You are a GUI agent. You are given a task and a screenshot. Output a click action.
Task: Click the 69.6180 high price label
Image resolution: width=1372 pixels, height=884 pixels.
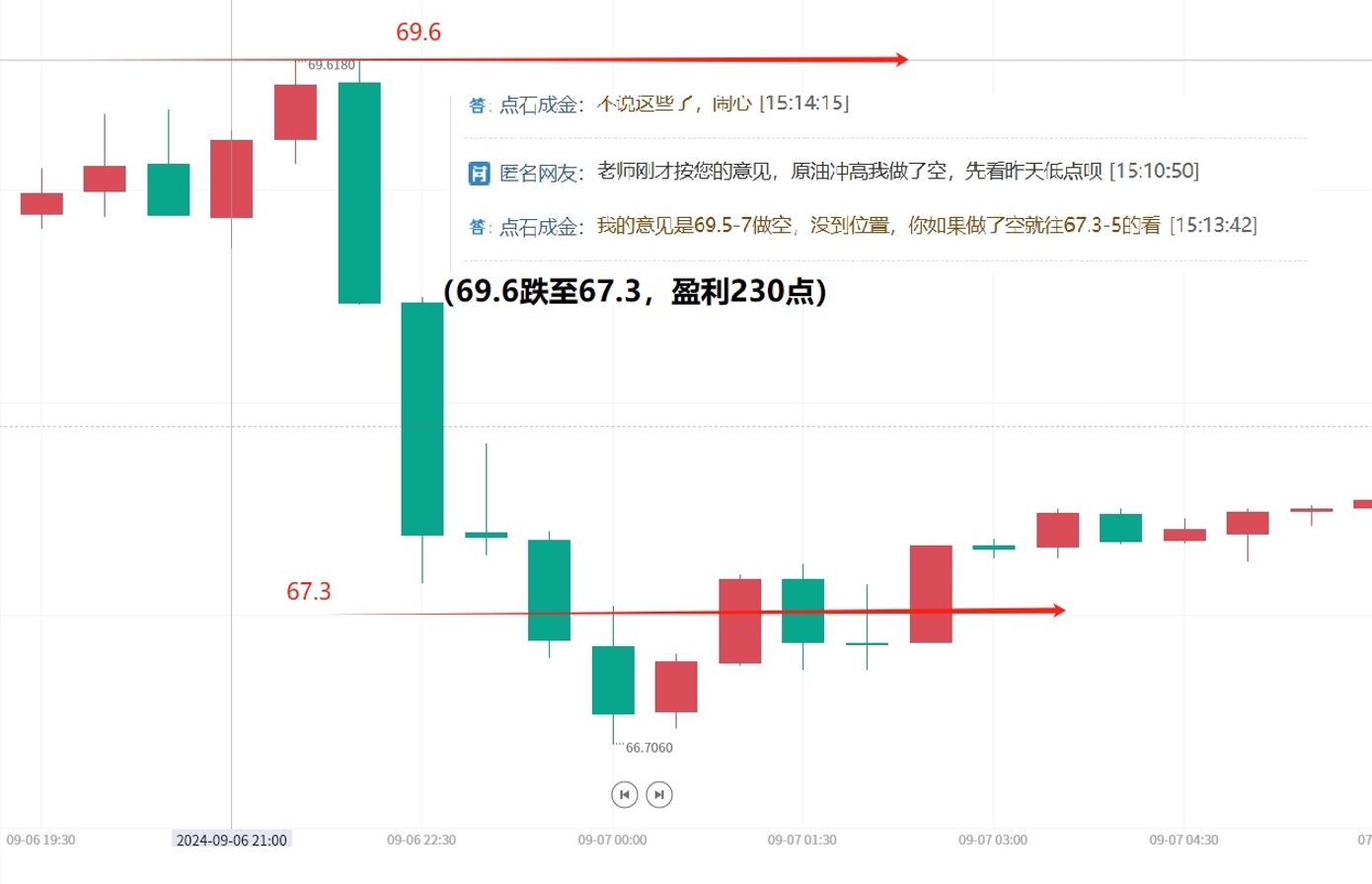(331, 65)
